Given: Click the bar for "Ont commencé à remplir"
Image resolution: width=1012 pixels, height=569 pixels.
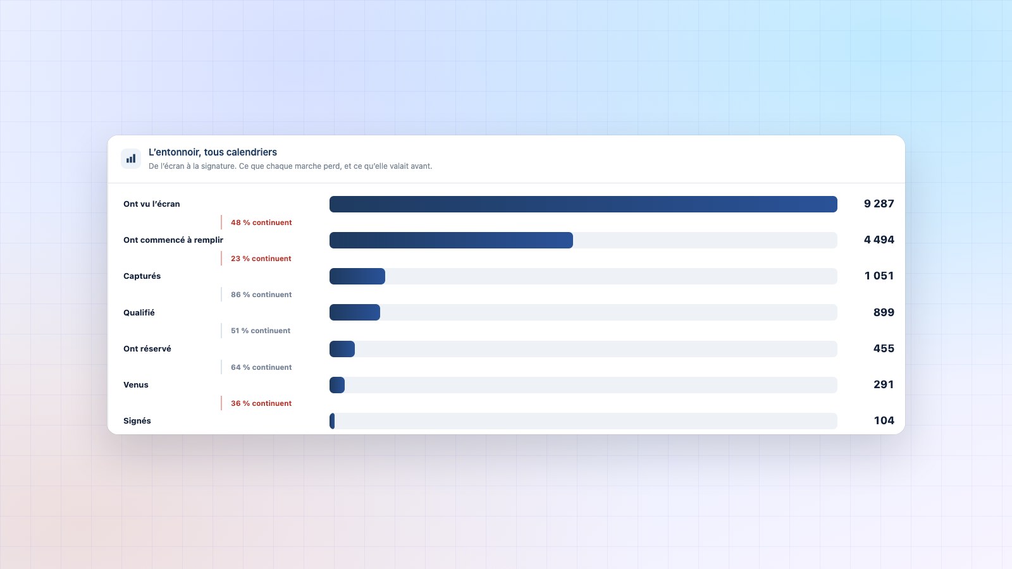Looking at the screenshot, I should click(x=451, y=240).
